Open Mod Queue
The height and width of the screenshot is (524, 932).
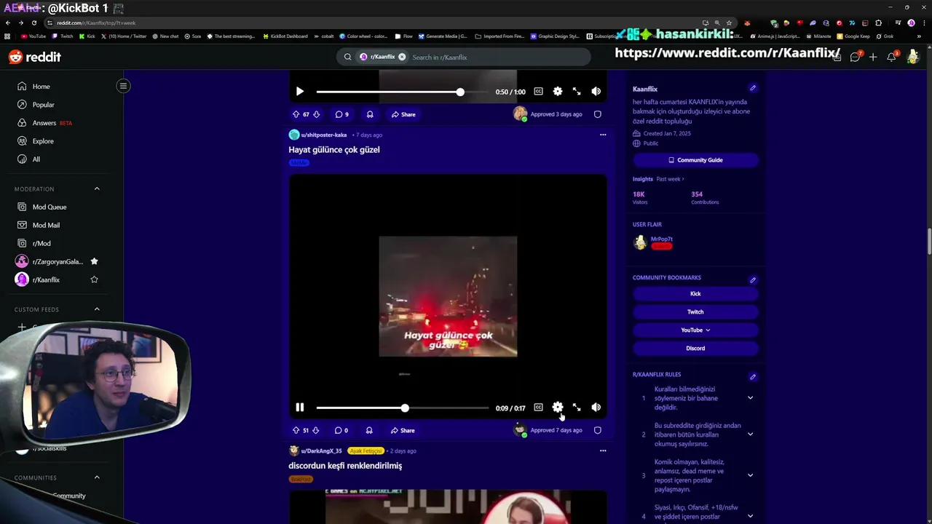click(50, 207)
